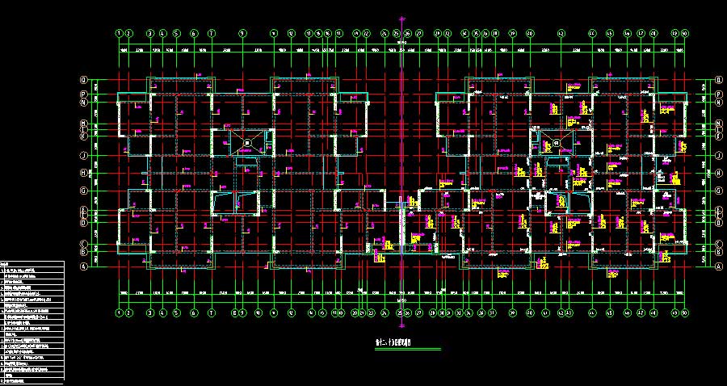Image resolution: width=727 pixels, height=386 pixels.
Task: Select grid bubble 1 in bottom axis row
Action: tap(120, 313)
